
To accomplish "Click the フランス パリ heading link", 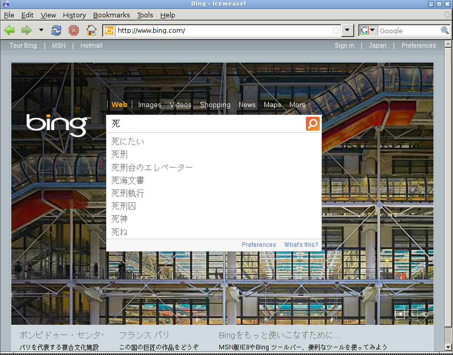I will [x=144, y=335].
